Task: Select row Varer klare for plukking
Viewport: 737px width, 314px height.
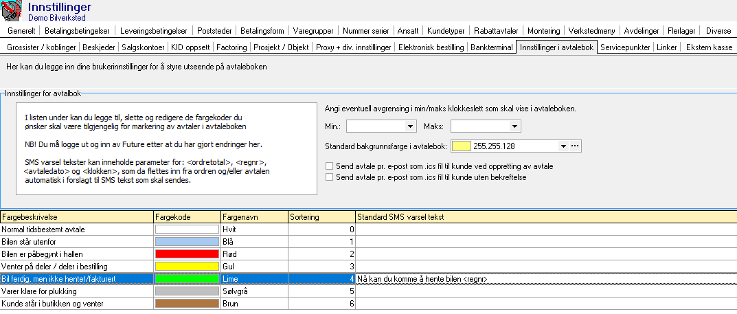Action: point(76,291)
